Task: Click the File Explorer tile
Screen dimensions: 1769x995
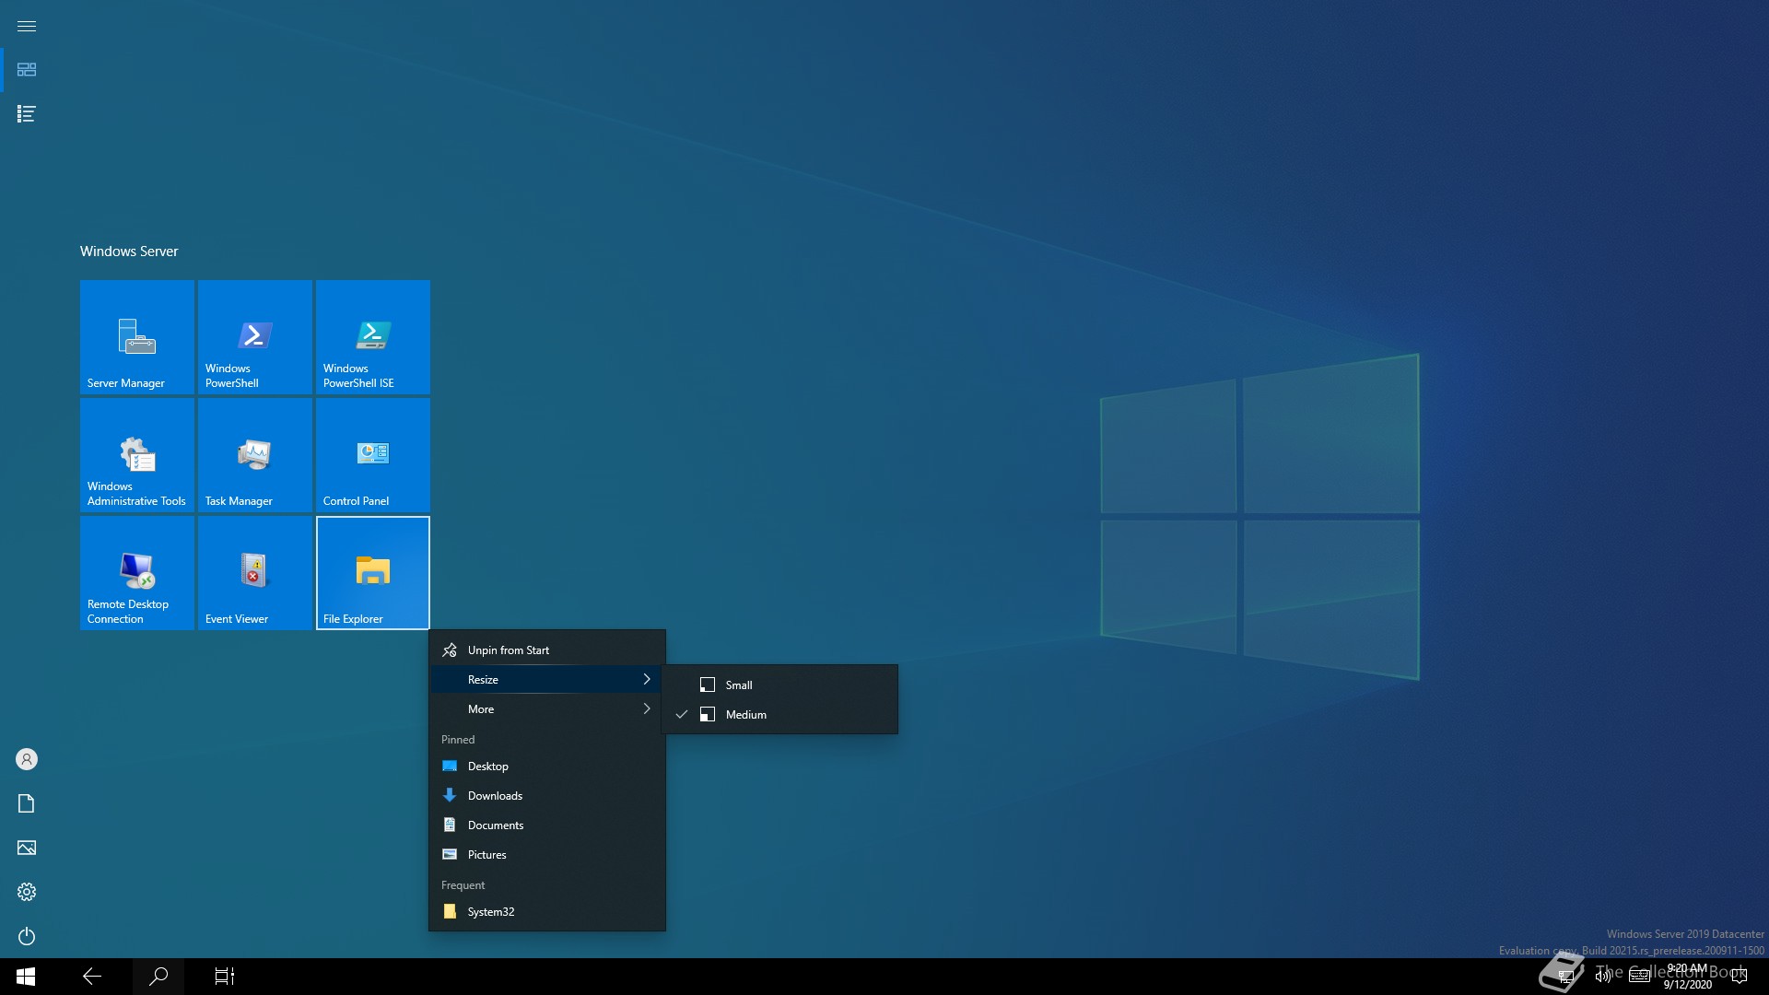Action: tap(373, 573)
